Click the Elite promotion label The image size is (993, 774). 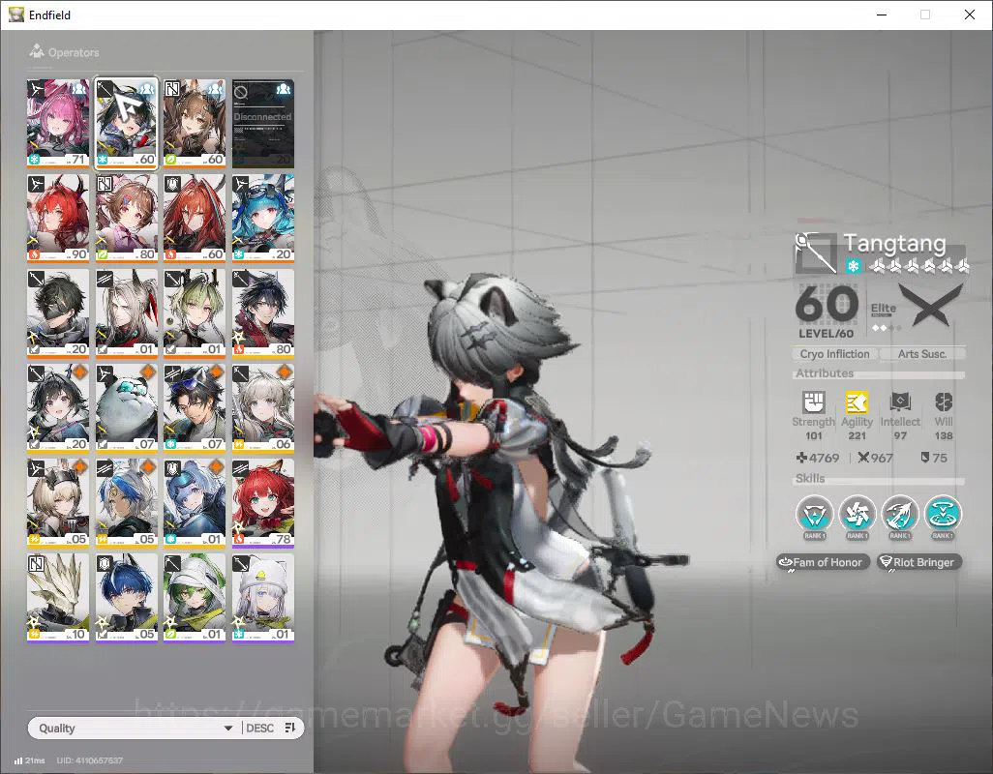pyautogui.click(x=883, y=309)
